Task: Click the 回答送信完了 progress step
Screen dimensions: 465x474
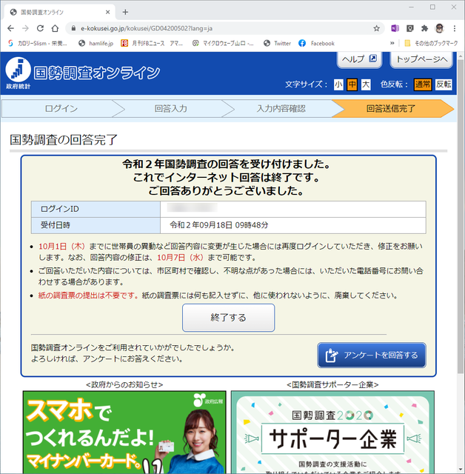Action: click(x=391, y=109)
